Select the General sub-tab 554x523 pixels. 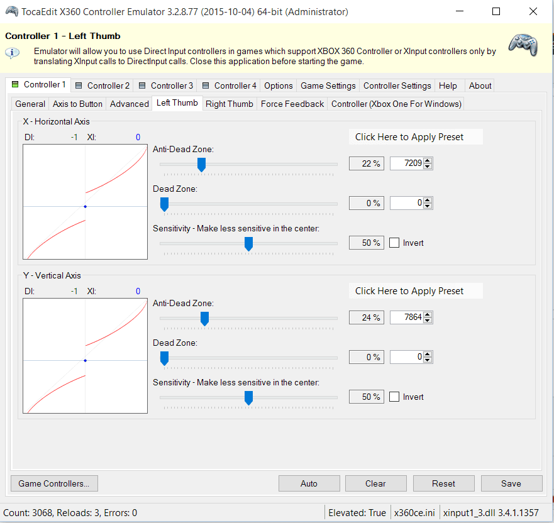pos(30,104)
